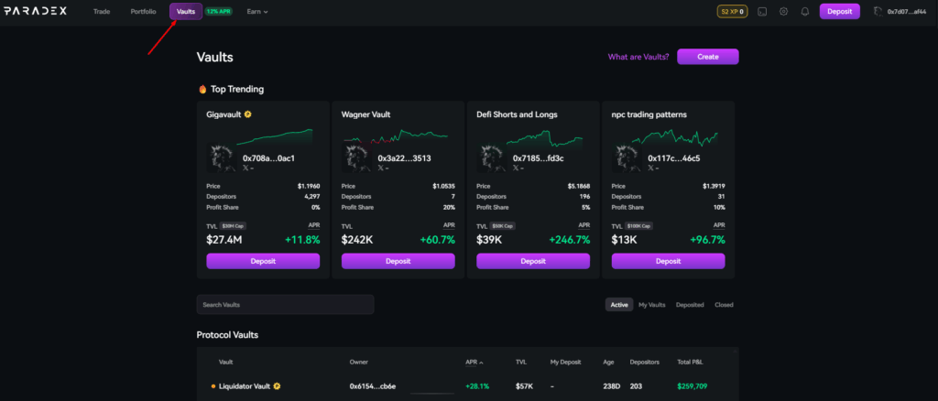This screenshot has width=938, height=401.
Task: Switch to My Vaults filter
Action: [x=652, y=305]
